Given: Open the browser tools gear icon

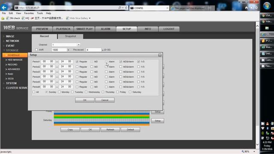Looking at the screenshot, I should (256, 8).
